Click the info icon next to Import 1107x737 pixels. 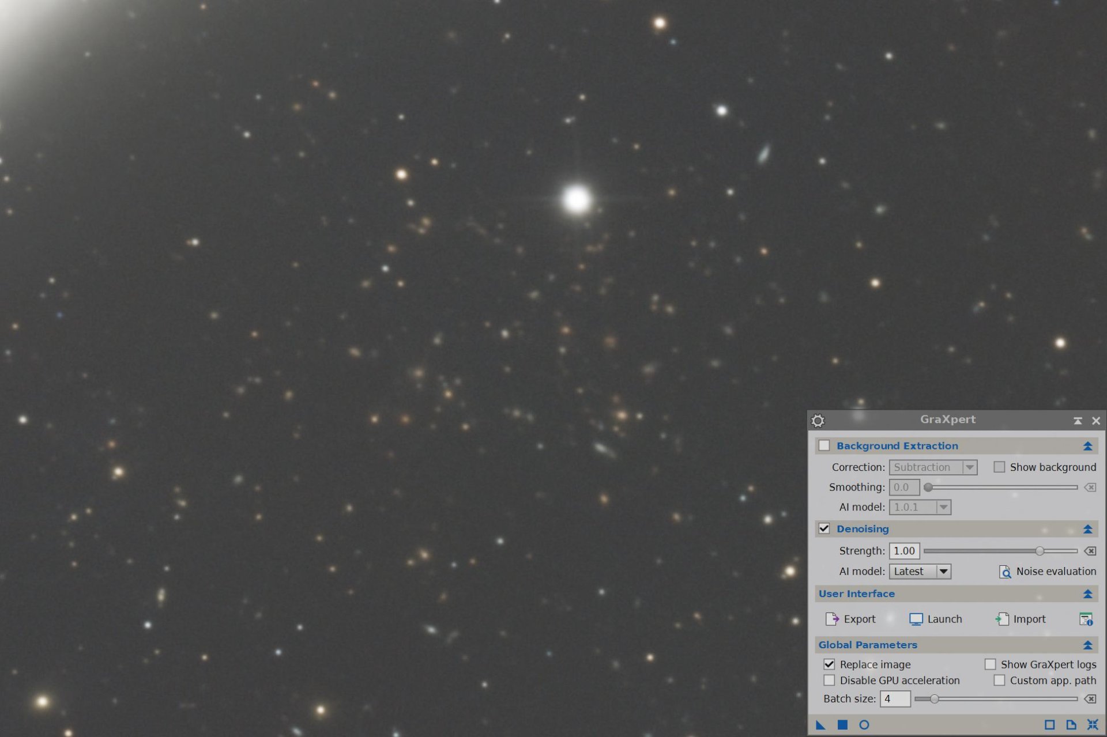pyautogui.click(x=1086, y=619)
